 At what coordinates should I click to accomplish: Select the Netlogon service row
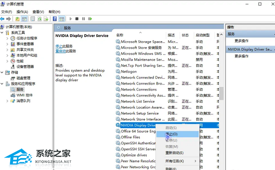pos(167,72)
